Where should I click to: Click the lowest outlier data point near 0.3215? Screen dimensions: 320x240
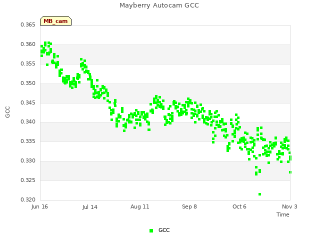(x=259, y=194)
